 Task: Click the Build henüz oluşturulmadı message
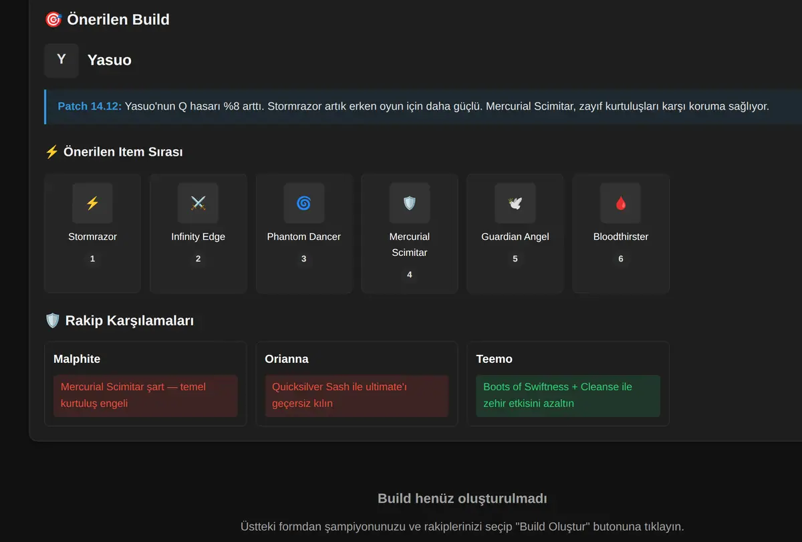click(462, 499)
